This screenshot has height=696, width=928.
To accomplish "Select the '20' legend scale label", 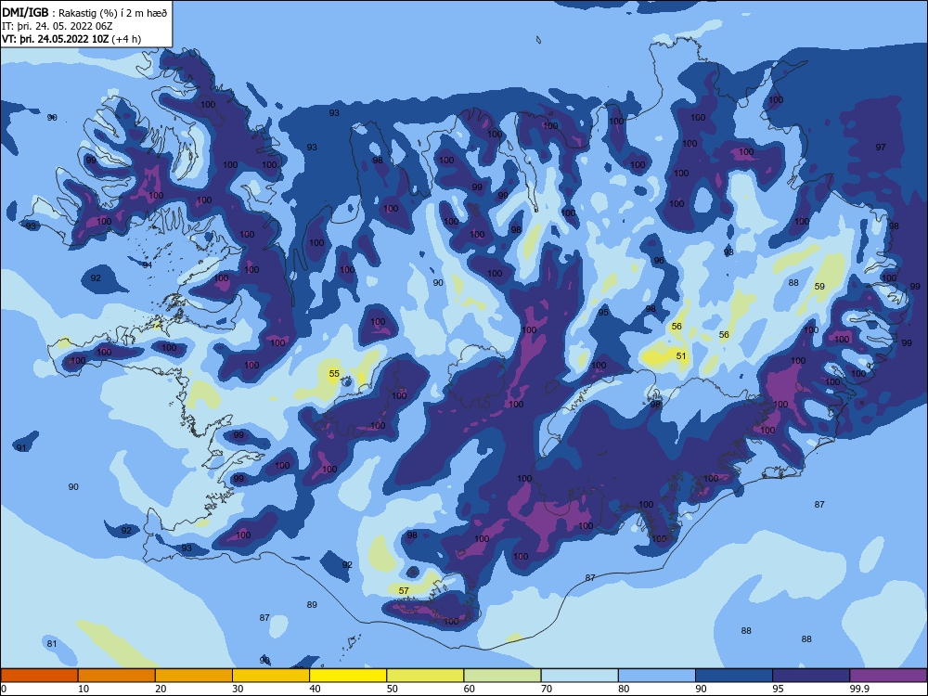I will point(161,689).
